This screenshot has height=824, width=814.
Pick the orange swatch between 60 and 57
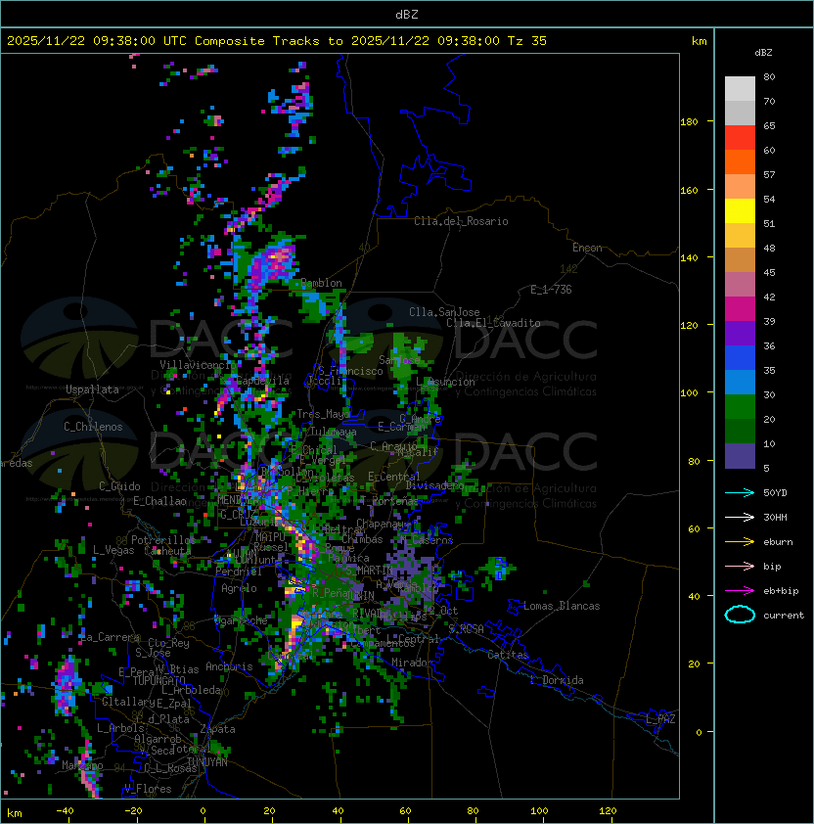coord(740,161)
